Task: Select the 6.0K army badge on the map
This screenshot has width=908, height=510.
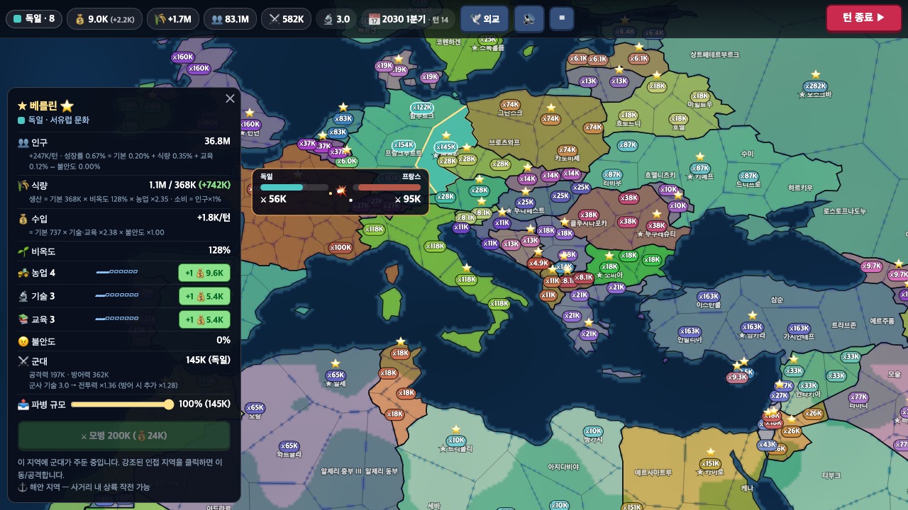Action: coord(345,161)
